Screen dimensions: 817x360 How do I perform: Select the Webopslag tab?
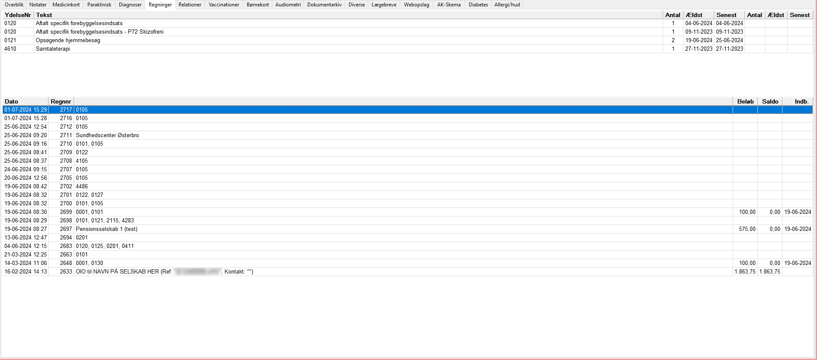pyautogui.click(x=416, y=5)
